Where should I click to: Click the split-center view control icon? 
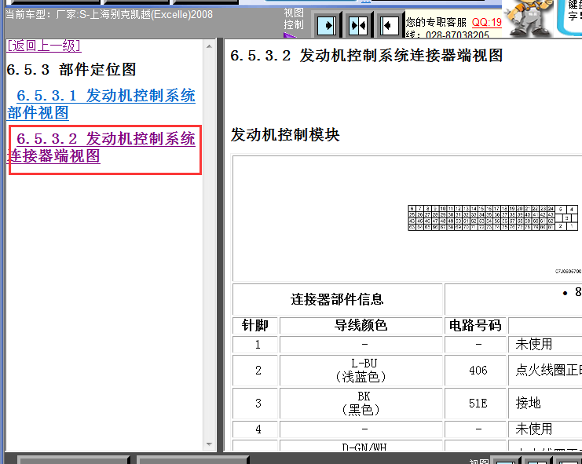point(358,26)
